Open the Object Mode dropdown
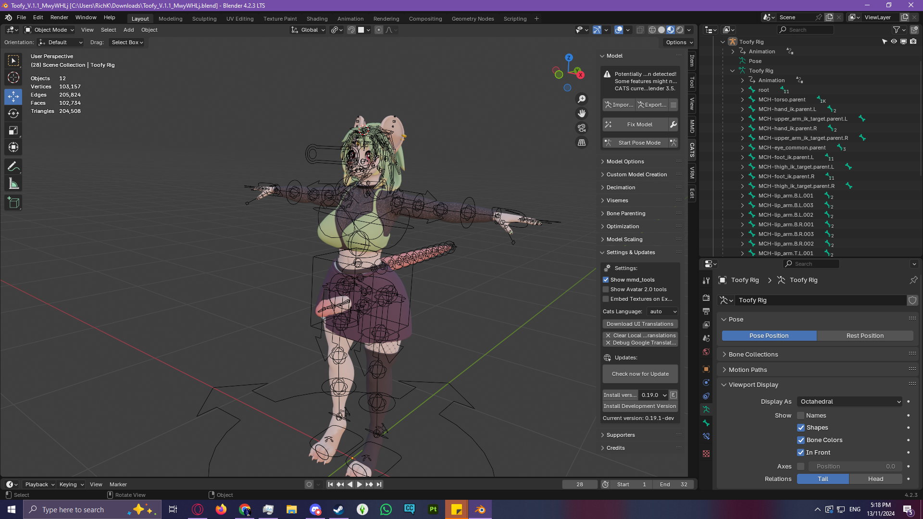 tap(50, 30)
